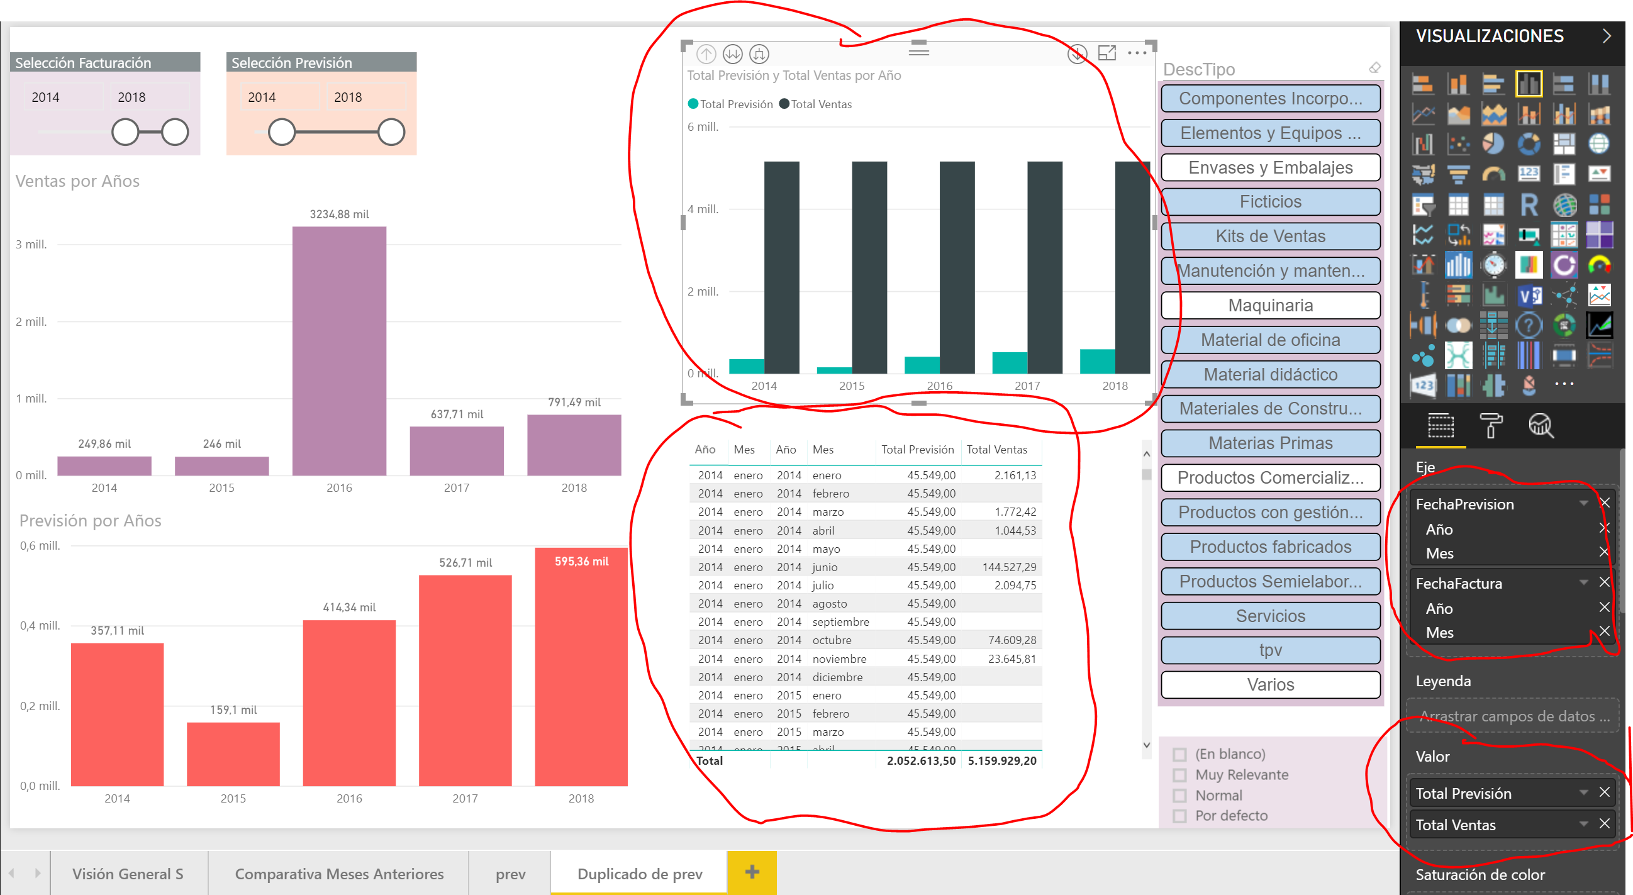Select the Servicios slicer button

pyautogui.click(x=1271, y=616)
